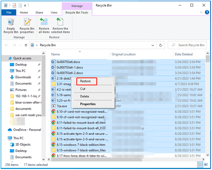Screen dimensions: 212x170
Task: Unpin Desktop from Quick access pin icon
Action: click(39, 65)
